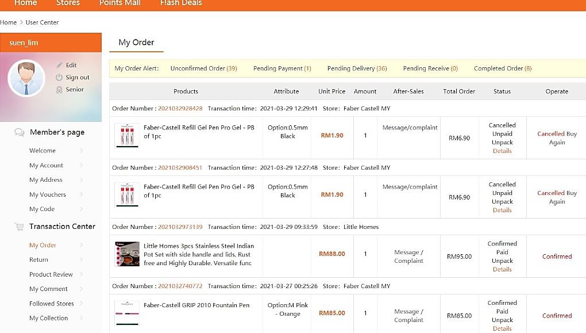Open order number 2021032928428

[180, 108]
